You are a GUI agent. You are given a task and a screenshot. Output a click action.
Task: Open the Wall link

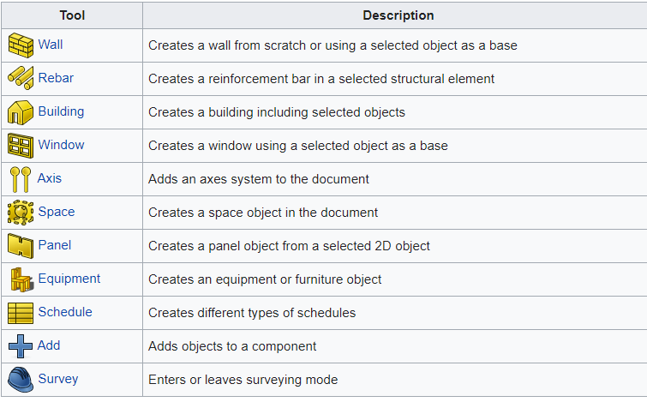[x=51, y=45]
